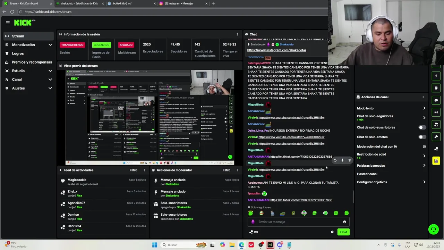Click the lightning bolt sidebar icon

coord(436,76)
